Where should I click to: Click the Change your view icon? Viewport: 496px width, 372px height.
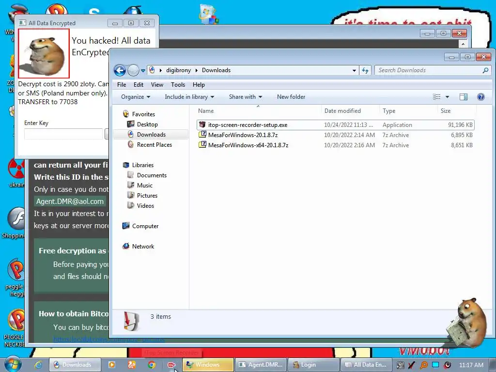[x=436, y=97]
